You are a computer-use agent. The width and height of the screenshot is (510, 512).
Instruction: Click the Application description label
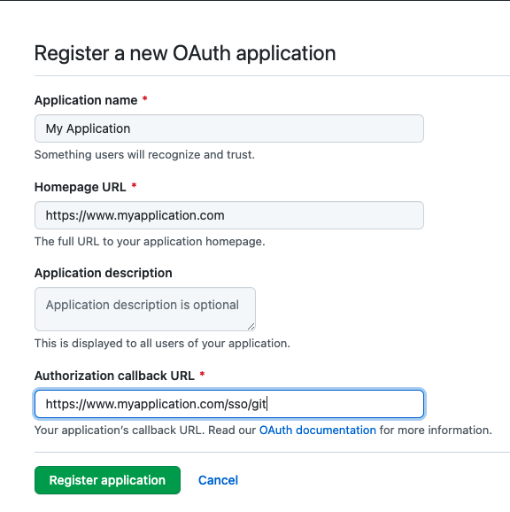pos(103,273)
